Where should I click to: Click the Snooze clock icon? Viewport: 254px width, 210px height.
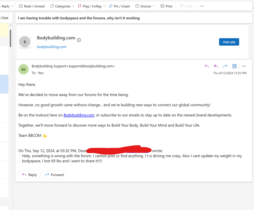(x=137, y=6)
